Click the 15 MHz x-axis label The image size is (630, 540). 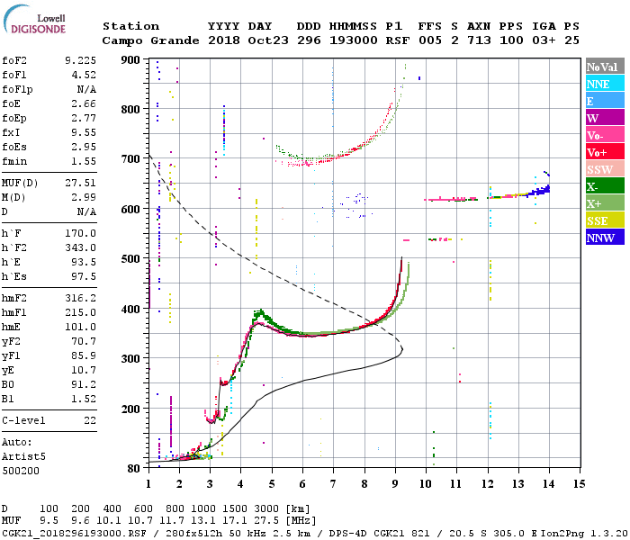tap(579, 484)
